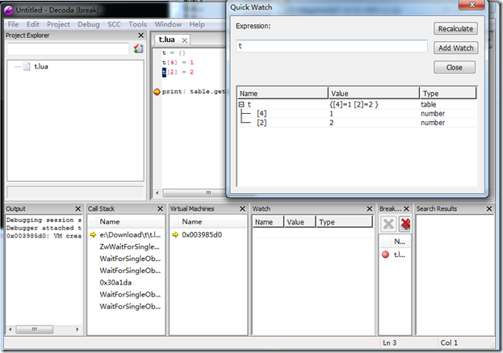This screenshot has height=353, width=503.
Task: Click the Type column header in Quick Watch
Action: click(448, 94)
